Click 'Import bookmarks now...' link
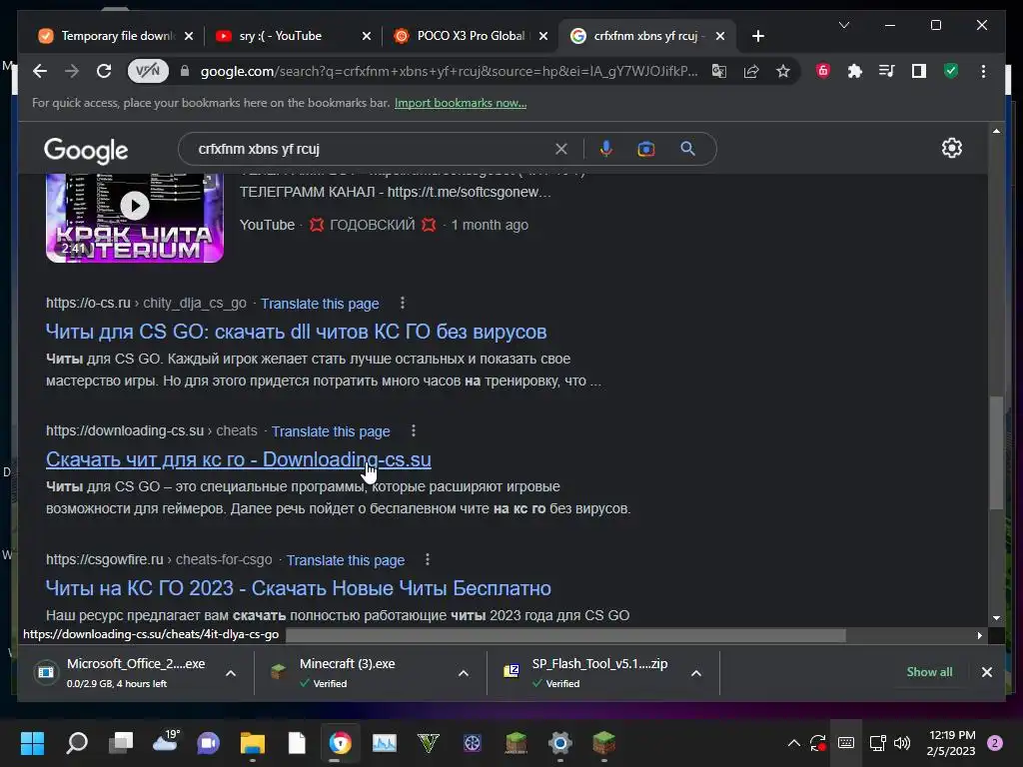 click(461, 103)
